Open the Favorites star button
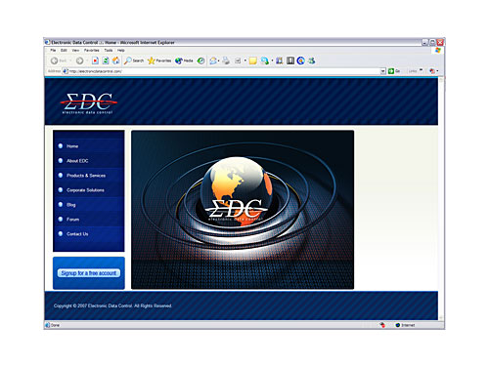This screenshot has width=489, height=366. [x=159, y=61]
